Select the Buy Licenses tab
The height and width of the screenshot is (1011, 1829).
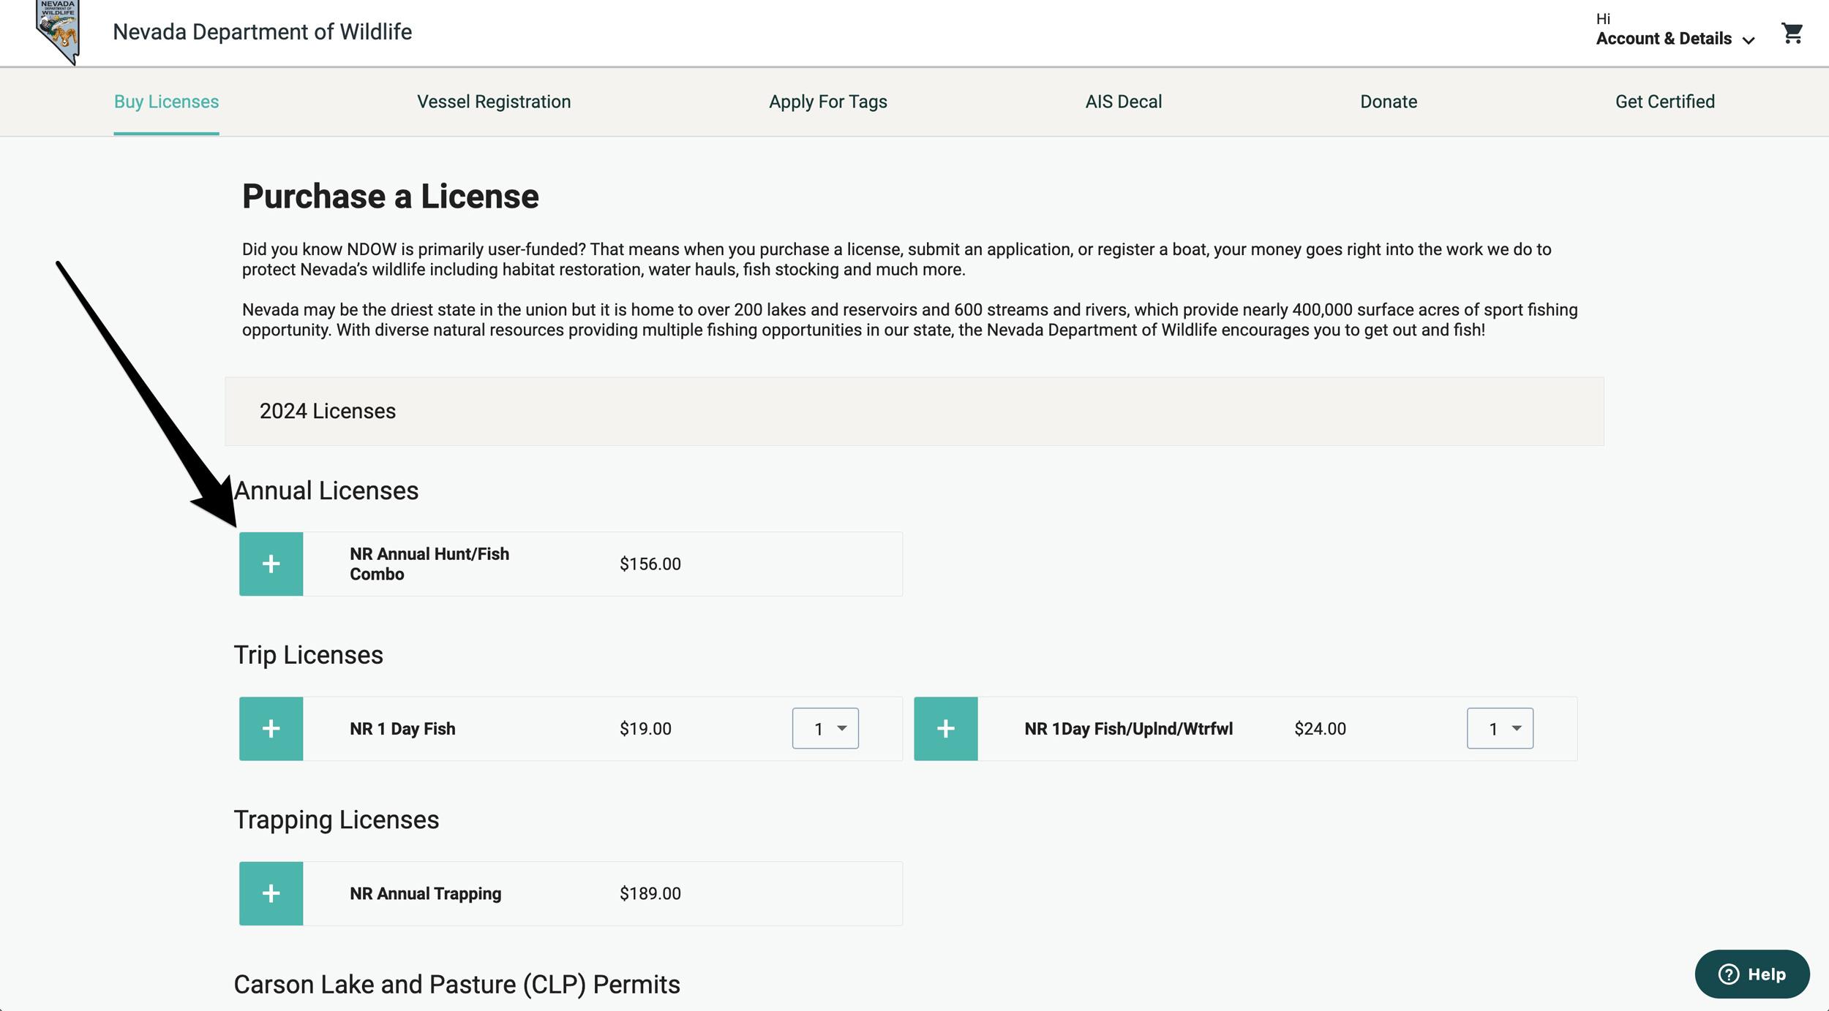pos(166,102)
